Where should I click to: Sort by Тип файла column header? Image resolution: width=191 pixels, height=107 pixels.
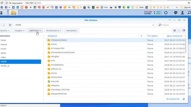pos(152,36)
